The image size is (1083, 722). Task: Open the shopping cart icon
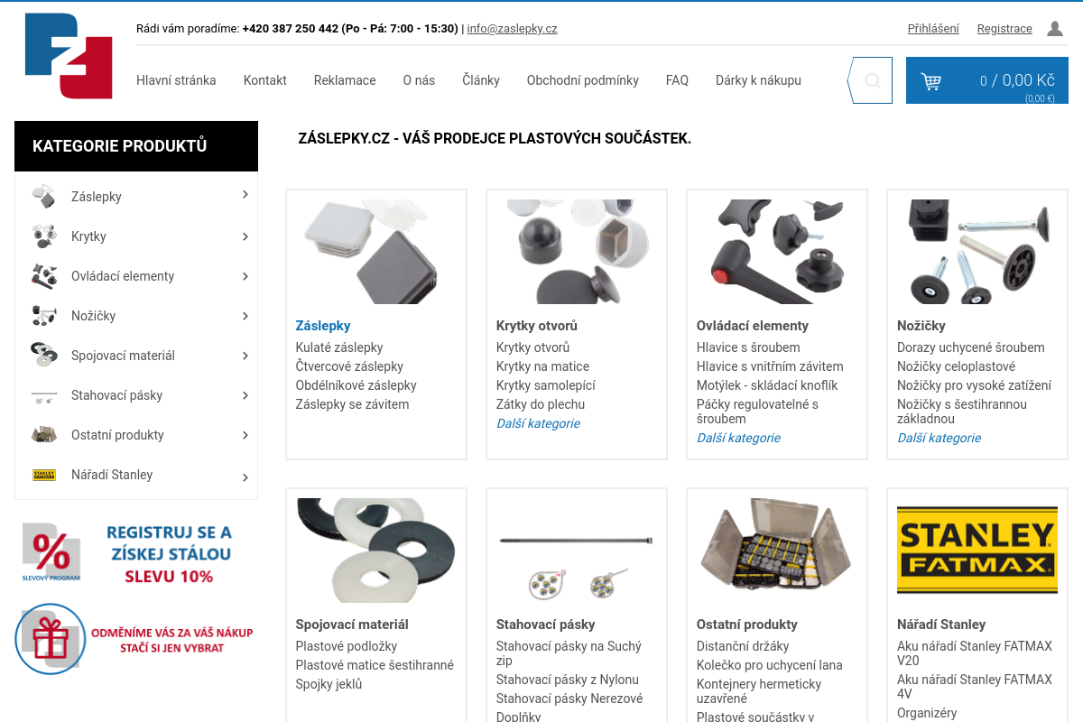click(930, 81)
